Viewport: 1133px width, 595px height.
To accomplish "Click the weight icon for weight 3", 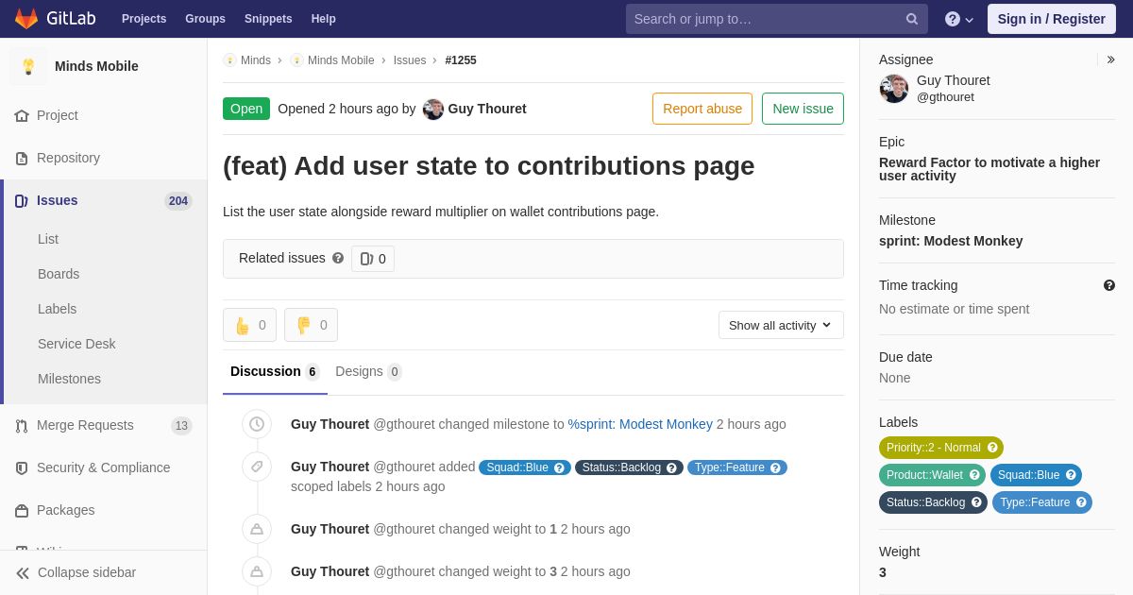I will click(257, 571).
